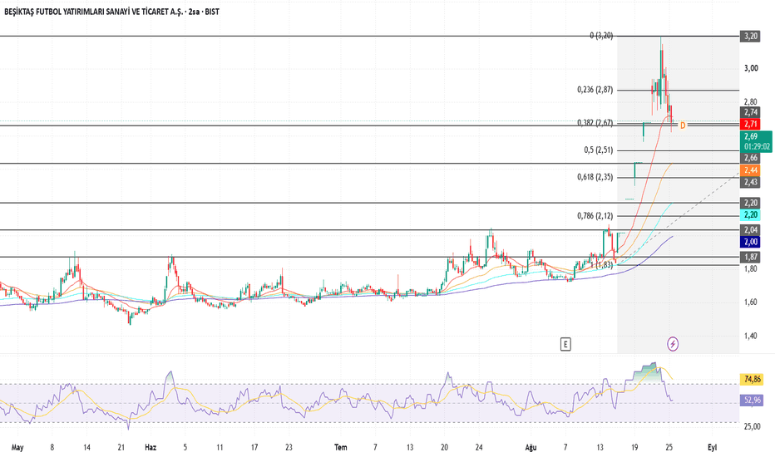Open the E earnings marker icon
This screenshot has height=457, width=775.
(x=565, y=344)
